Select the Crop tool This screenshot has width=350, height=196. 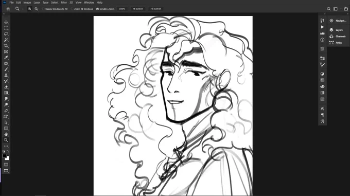pyautogui.click(x=6, y=46)
